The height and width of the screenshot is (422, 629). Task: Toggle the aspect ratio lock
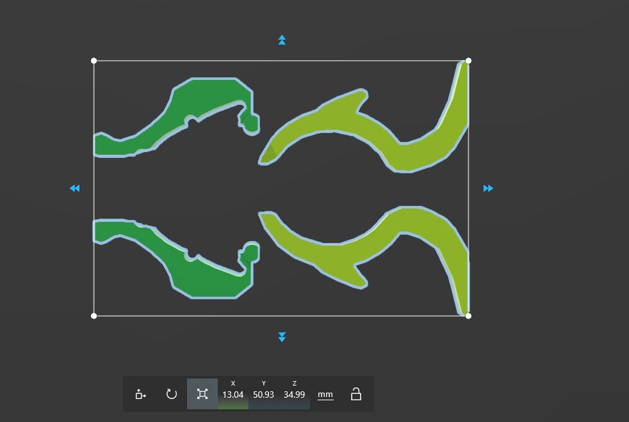coord(356,394)
